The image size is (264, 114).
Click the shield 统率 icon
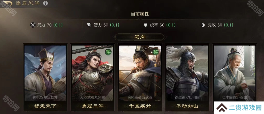tap(145, 25)
